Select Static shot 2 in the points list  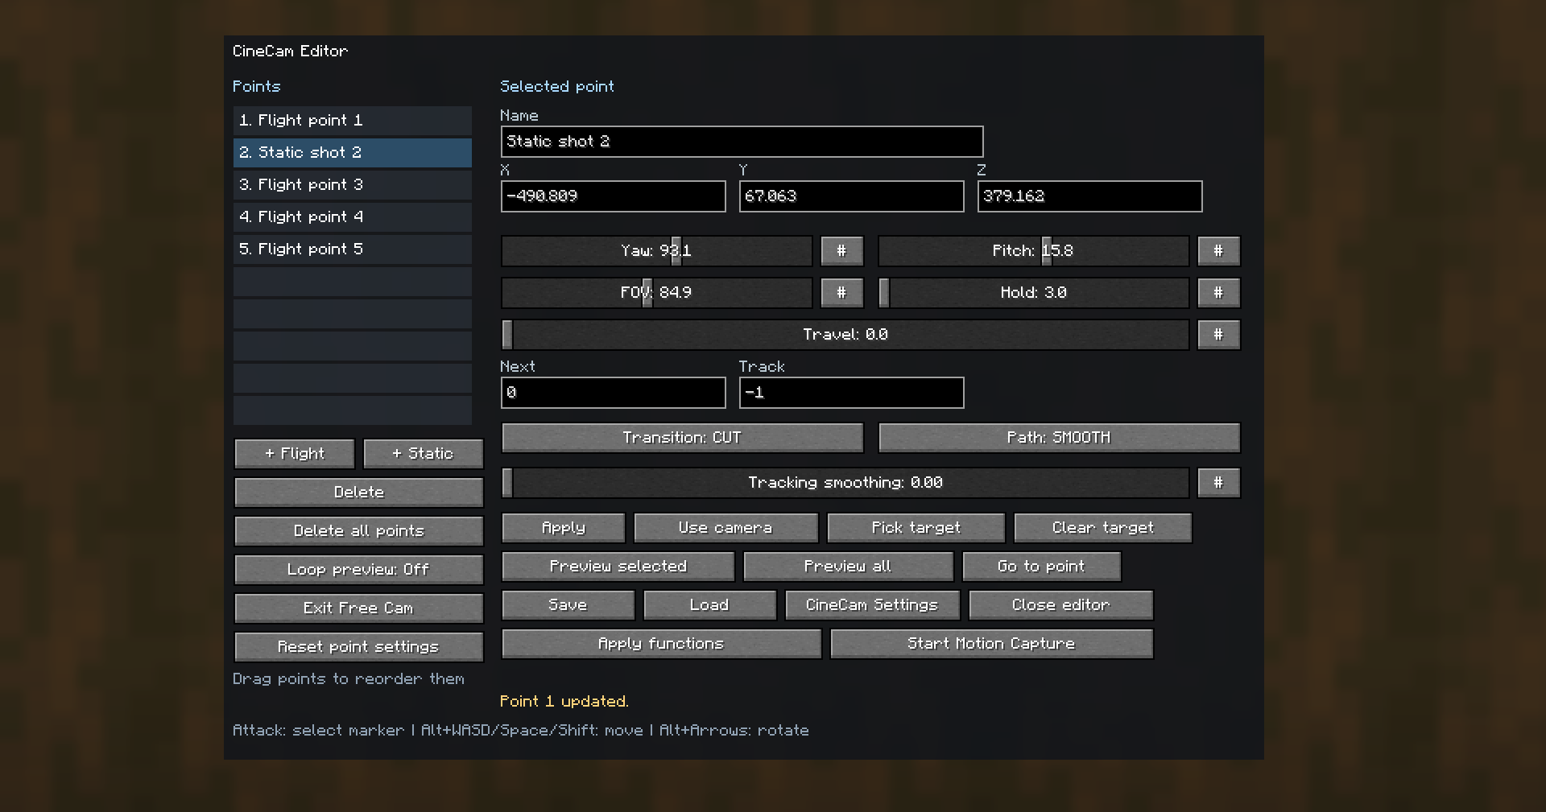point(353,153)
